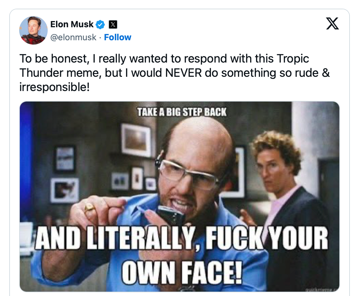Viewport: 361px width, 296px height.
Task: Open the @elonmusk handle link
Action: pos(73,37)
